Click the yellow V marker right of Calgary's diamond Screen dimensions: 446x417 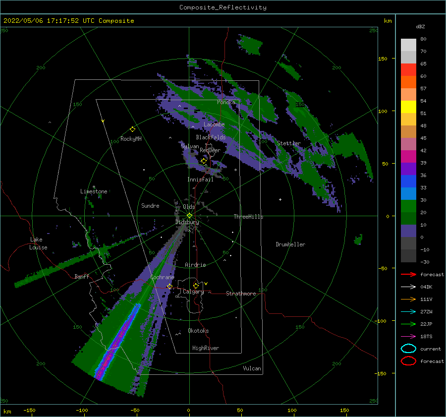(x=206, y=284)
